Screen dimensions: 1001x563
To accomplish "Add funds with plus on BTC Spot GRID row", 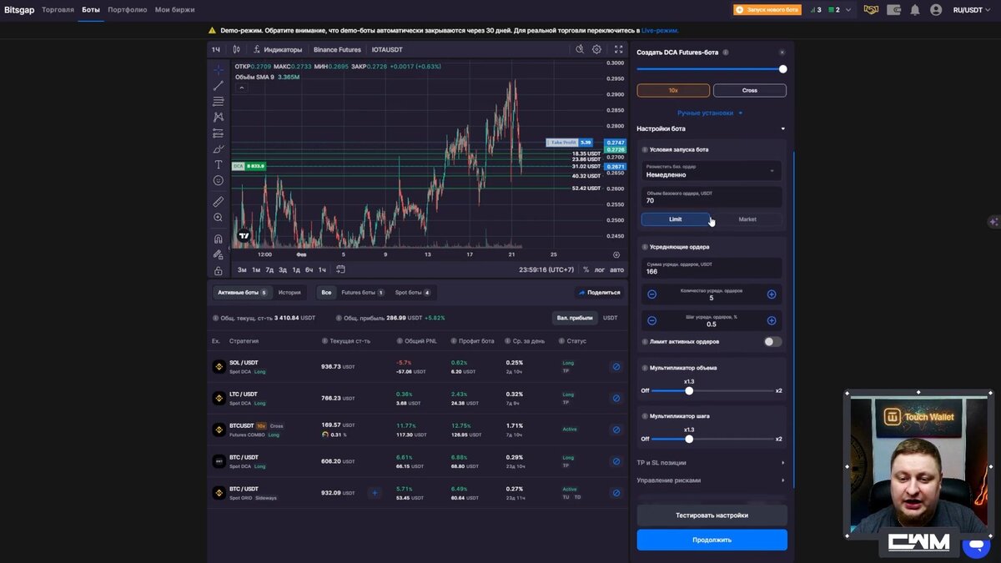I will point(375,493).
